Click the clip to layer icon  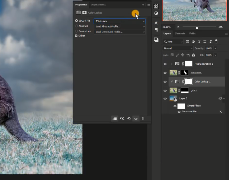pos(115,119)
